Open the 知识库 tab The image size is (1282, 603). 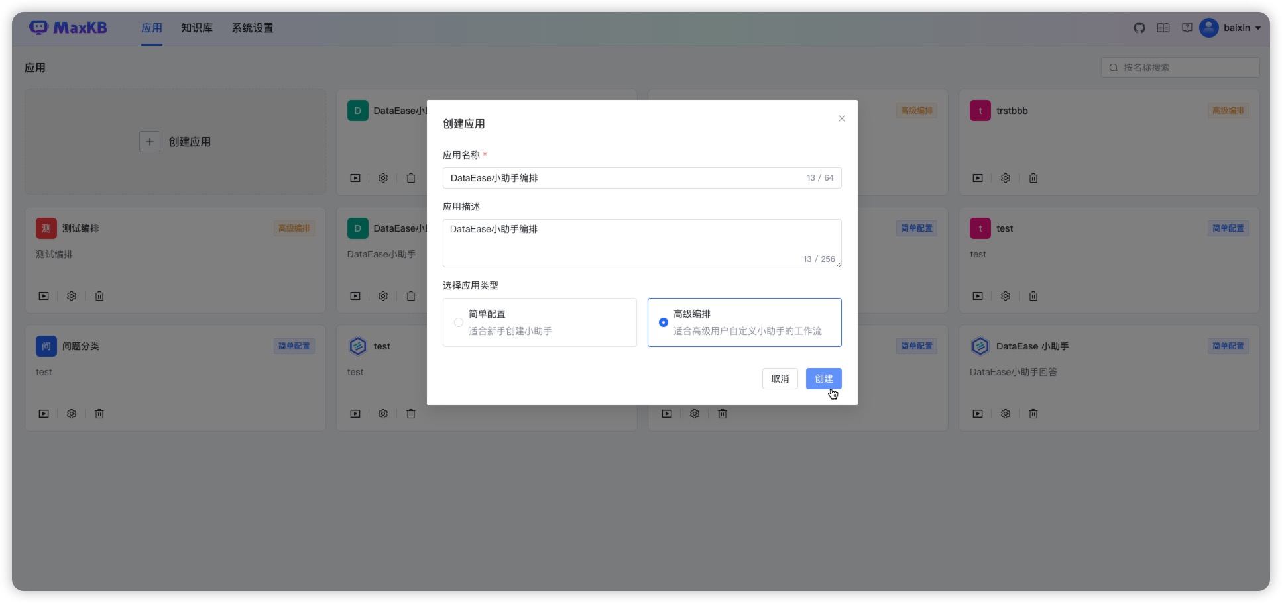pos(197,28)
